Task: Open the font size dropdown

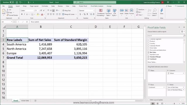Action: (39, 10)
